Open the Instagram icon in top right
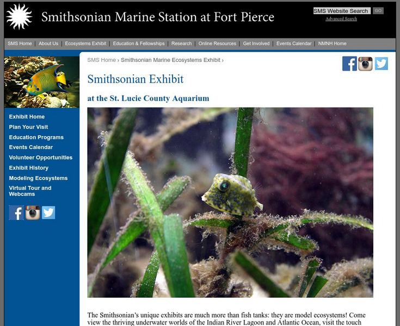 point(365,64)
